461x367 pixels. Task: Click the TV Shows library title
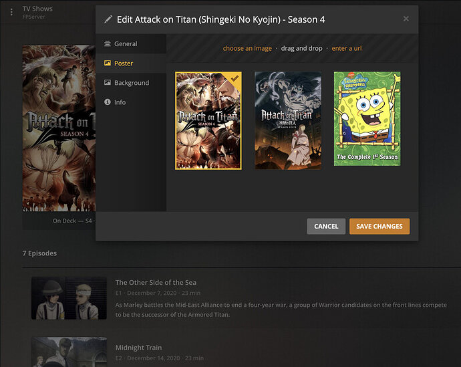(37, 9)
